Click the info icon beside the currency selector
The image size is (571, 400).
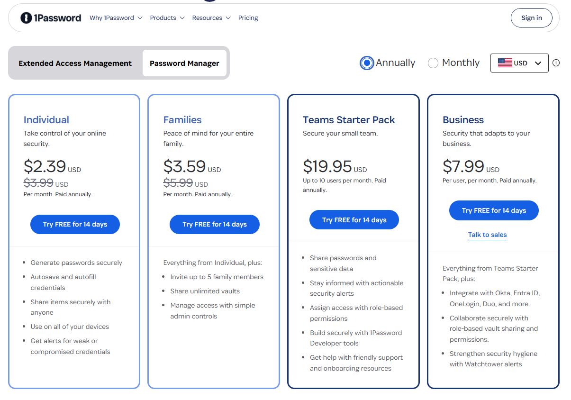(556, 63)
